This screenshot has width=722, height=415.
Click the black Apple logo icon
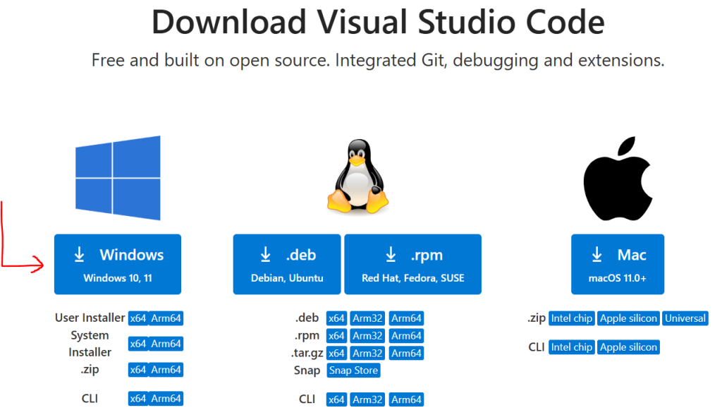[x=617, y=176]
